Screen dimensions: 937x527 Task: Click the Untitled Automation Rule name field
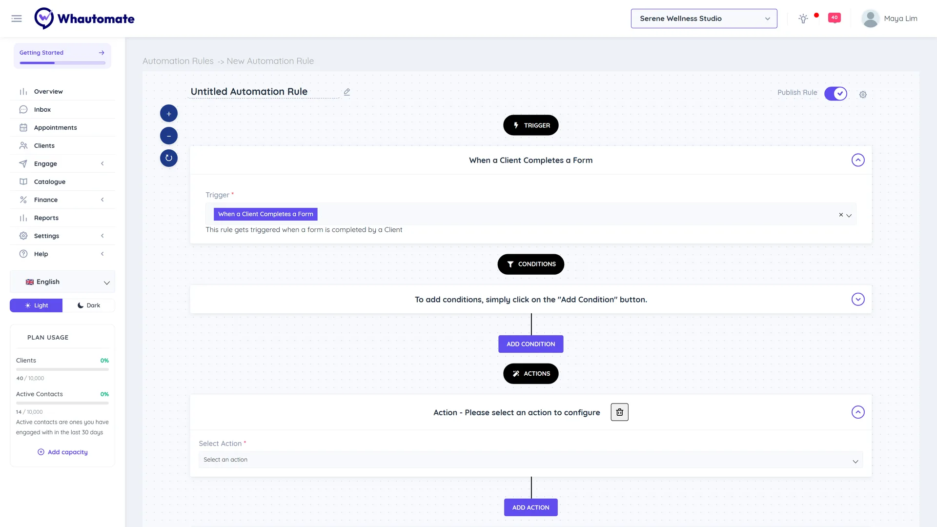coord(264,92)
